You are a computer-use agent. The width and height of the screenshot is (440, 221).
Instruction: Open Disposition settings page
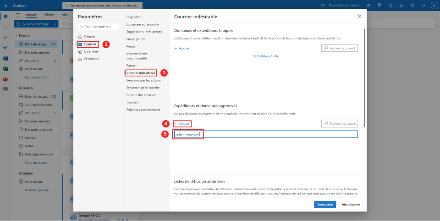tap(134, 17)
